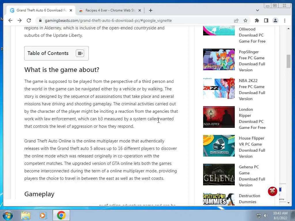Screen dimensions: 295x221
Task: Click the Table of Contents heading
Action: click(x=48, y=53)
